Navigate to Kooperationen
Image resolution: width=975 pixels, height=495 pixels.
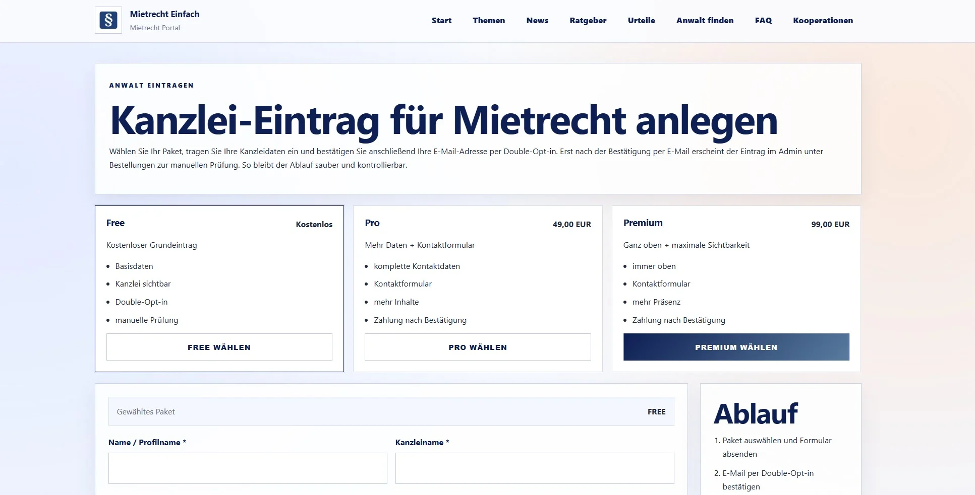823,21
